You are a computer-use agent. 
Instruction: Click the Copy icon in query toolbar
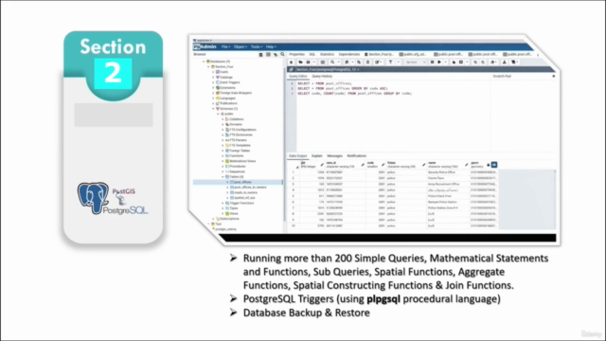coord(347,63)
